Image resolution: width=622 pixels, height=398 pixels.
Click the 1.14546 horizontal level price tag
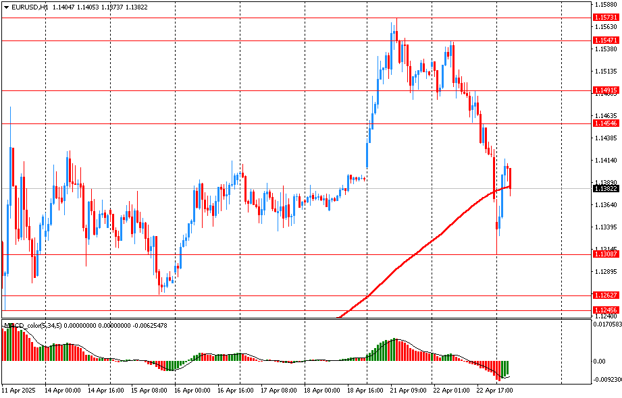pos(605,123)
